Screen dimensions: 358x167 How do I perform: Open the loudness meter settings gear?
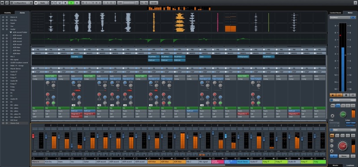click(x=346, y=95)
